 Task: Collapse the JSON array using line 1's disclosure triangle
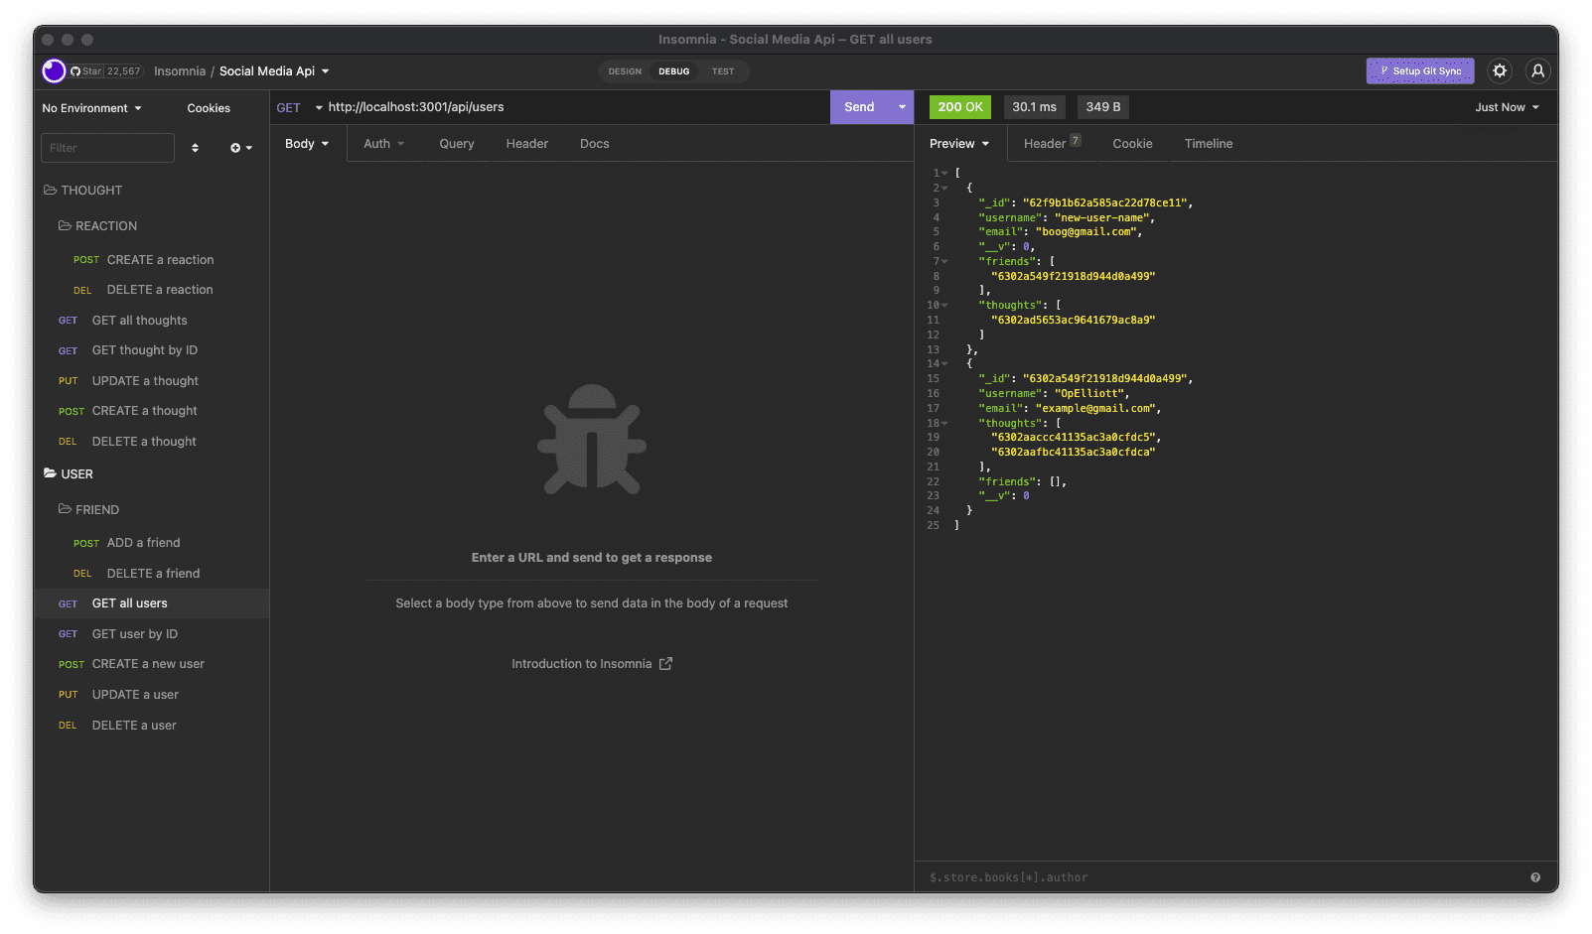tap(944, 172)
